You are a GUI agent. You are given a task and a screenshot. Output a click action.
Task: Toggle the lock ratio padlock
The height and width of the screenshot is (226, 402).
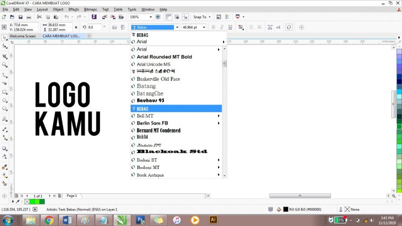tap(76, 27)
